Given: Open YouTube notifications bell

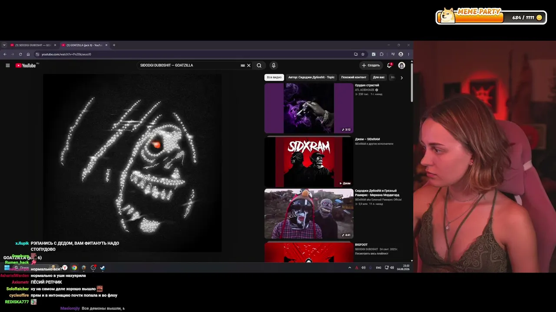Looking at the screenshot, I should [x=389, y=65].
